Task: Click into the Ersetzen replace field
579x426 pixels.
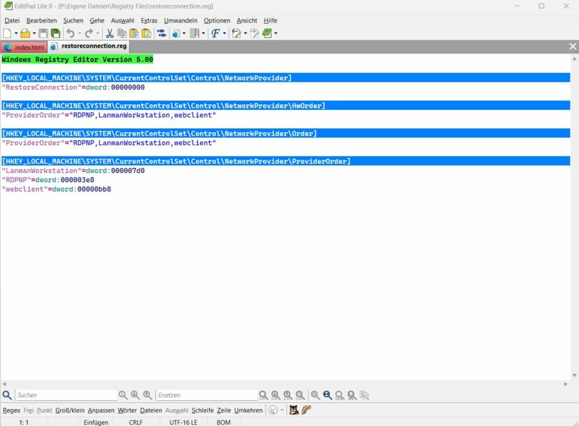Action: tap(206, 395)
